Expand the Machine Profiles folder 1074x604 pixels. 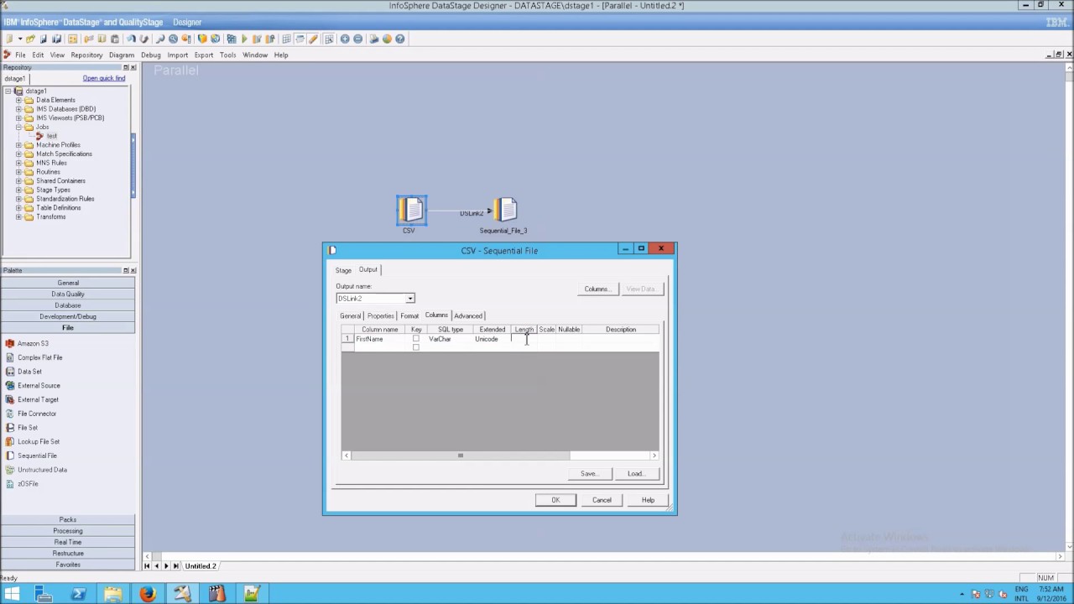18,145
